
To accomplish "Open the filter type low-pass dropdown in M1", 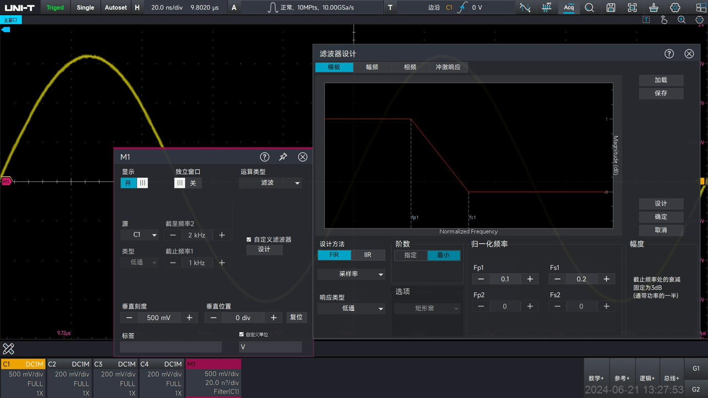I will point(140,262).
